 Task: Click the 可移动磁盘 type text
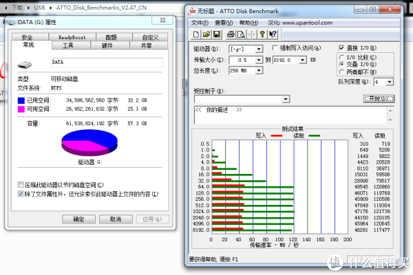coord(64,79)
